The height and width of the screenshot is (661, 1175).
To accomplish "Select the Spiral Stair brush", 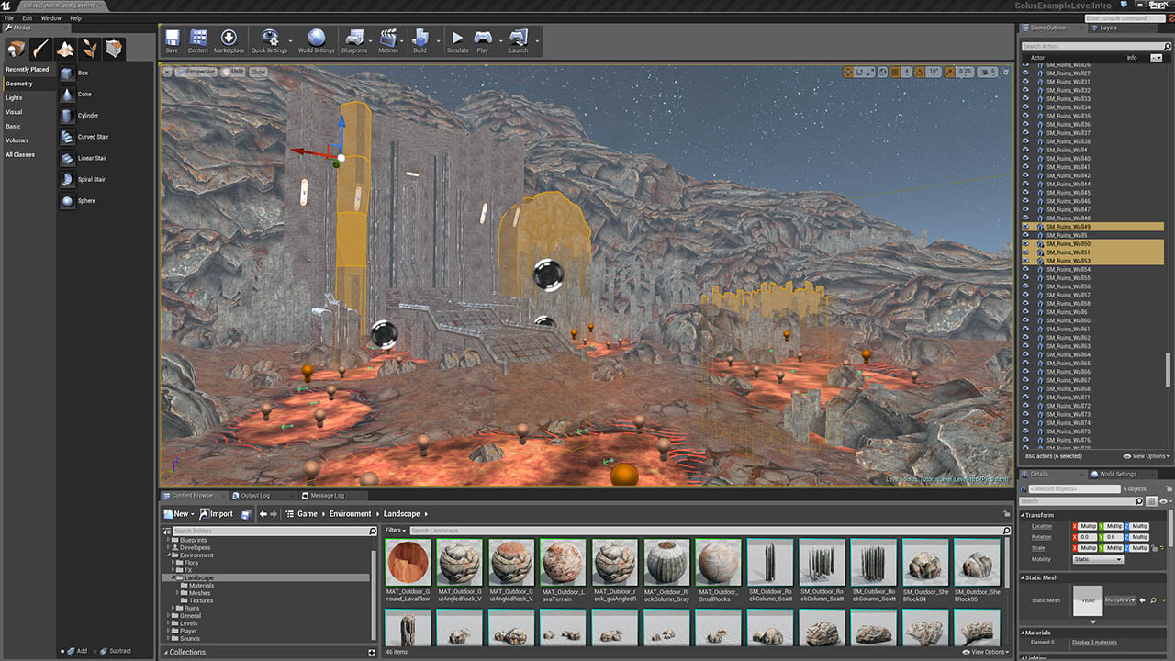I will pyautogui.click(x=68, y=179).
